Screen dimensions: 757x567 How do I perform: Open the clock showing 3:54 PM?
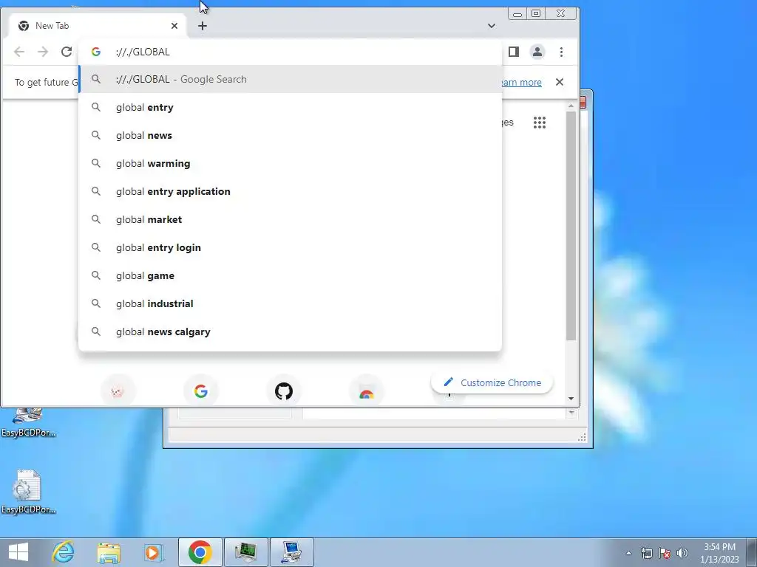[719, 553]
